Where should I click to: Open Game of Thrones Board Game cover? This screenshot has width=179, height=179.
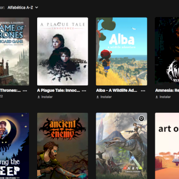tap(14, 51)
